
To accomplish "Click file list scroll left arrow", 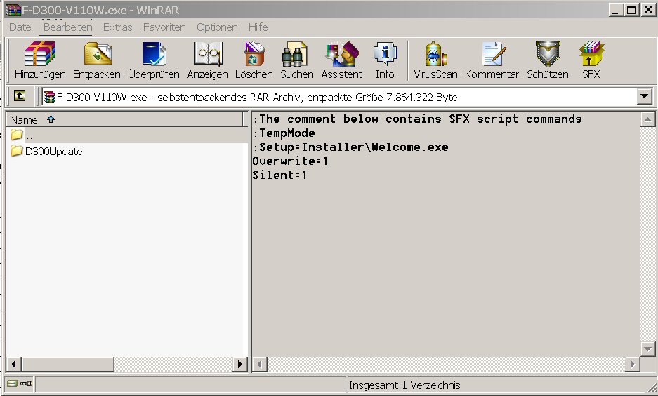I will pos(14,364).
